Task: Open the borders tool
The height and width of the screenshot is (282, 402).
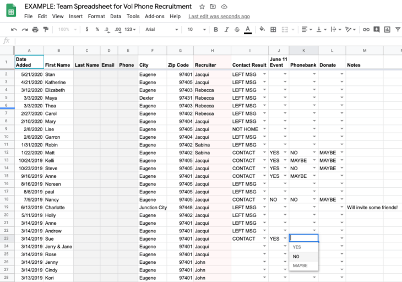Action: click(x=273, y=30)
